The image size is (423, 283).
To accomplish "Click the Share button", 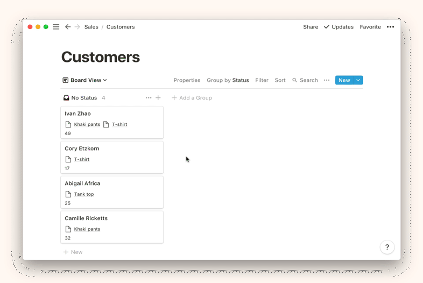I will 311,27.
